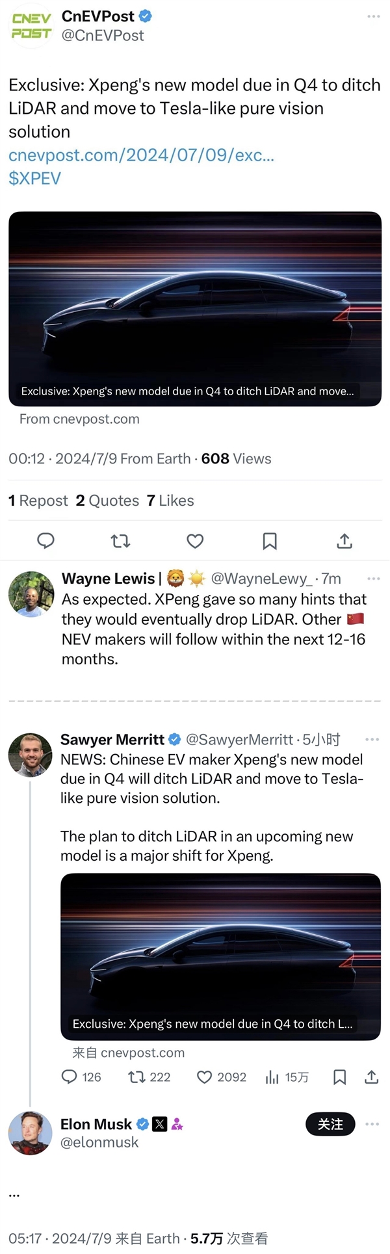View the 2 Quotes list
The height and width of the screenshot is (1254, 390).
107,501
